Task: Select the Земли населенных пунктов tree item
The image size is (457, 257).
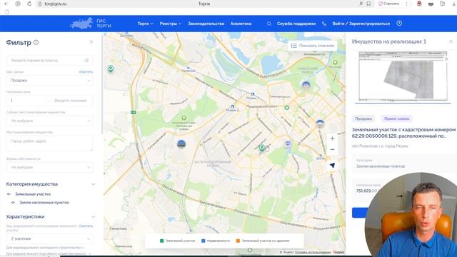Action: click(44, 203)
